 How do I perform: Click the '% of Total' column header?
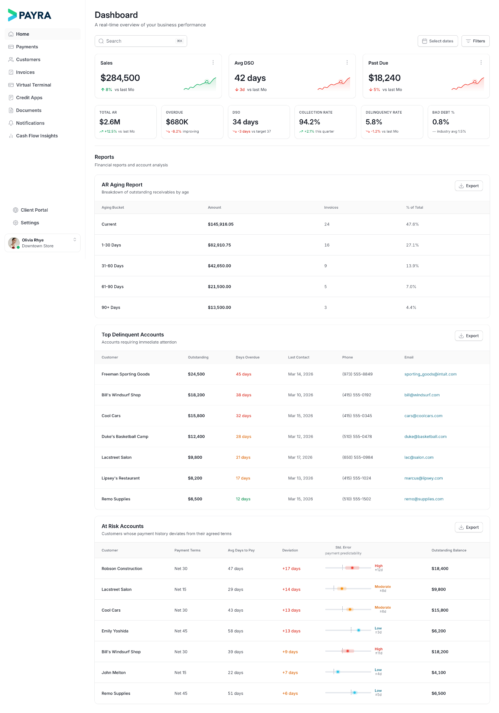[x=415, y=208]
